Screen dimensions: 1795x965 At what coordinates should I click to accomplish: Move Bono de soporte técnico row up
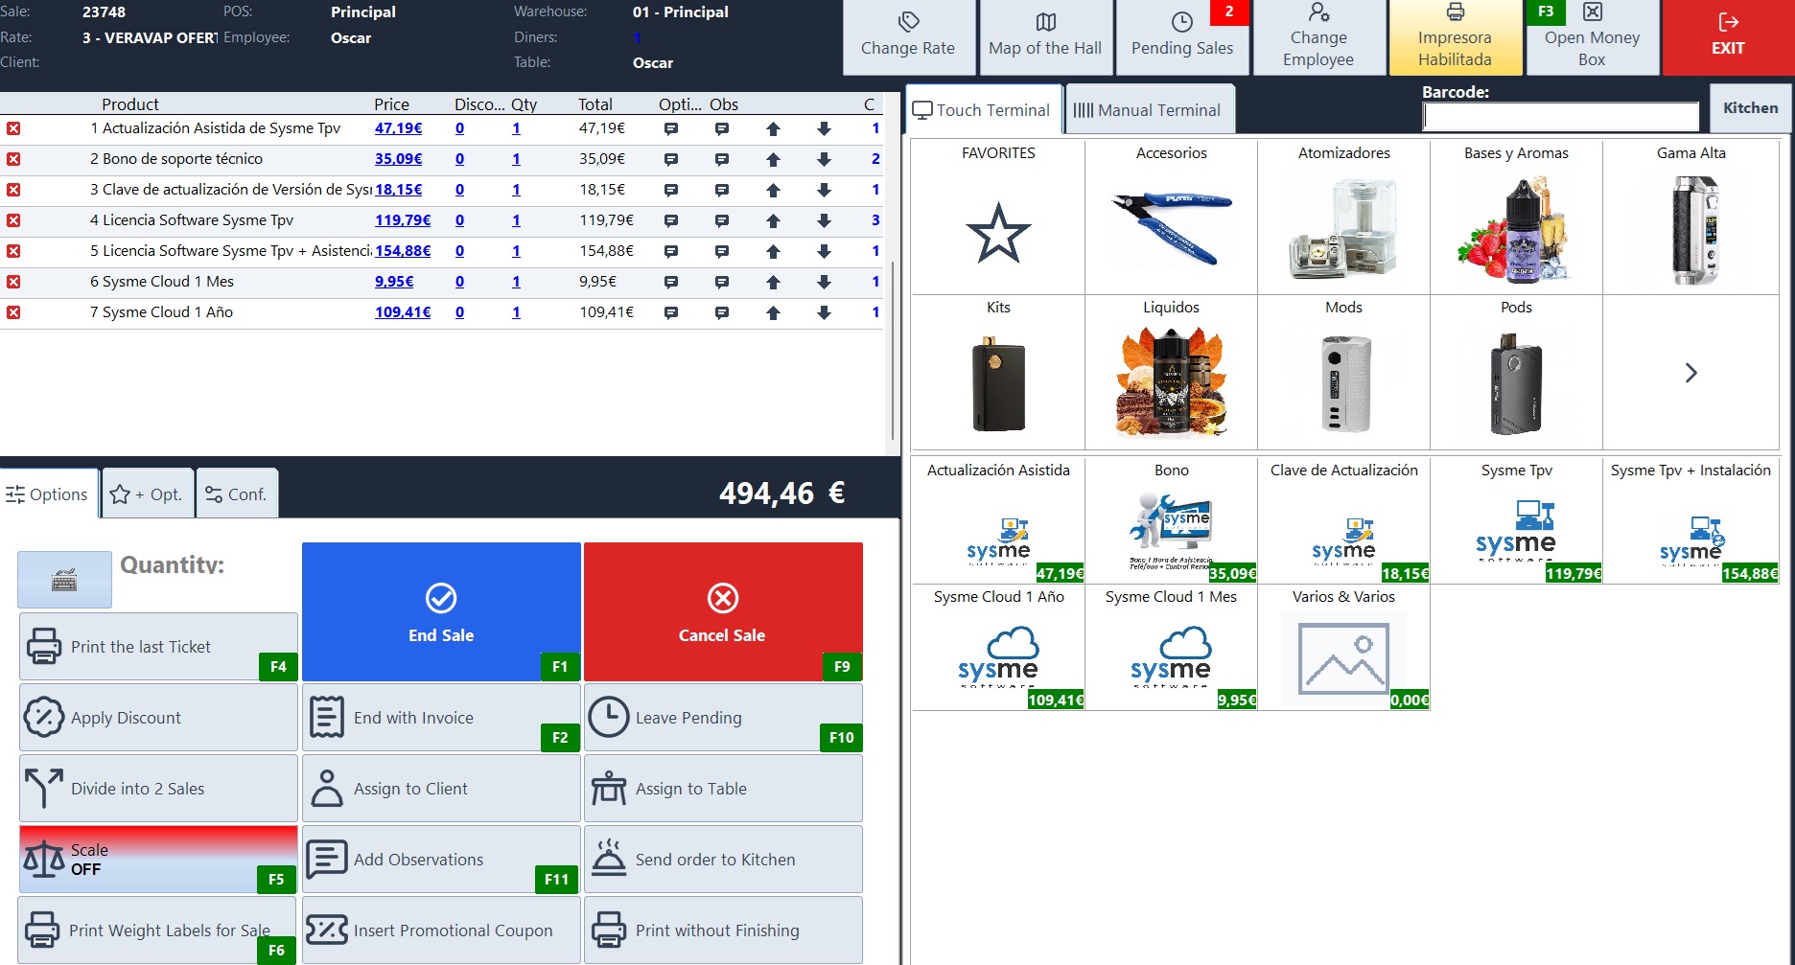click(x=773, y=159)
